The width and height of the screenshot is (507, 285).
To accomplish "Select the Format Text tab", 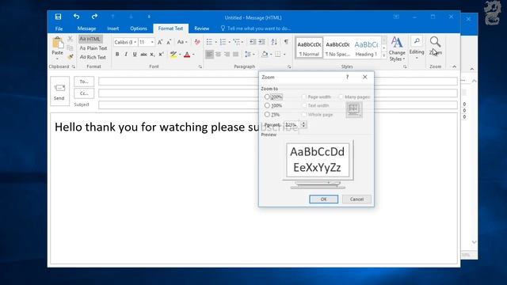I will point(170,28).
